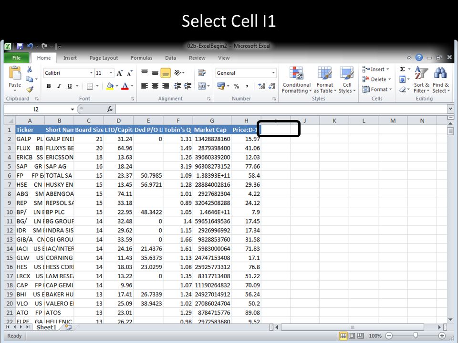Toggle align text left
Viewport: 458px width, 343px height.
pos(144,86)
